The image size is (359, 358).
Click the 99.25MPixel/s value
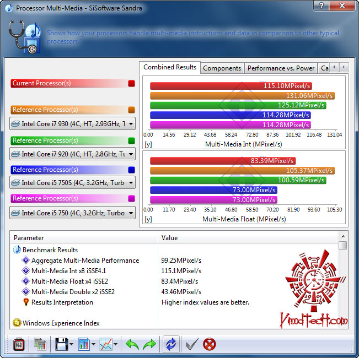tap(181, 261)
